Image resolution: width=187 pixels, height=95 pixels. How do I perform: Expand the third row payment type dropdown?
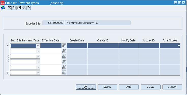(38, 57)
